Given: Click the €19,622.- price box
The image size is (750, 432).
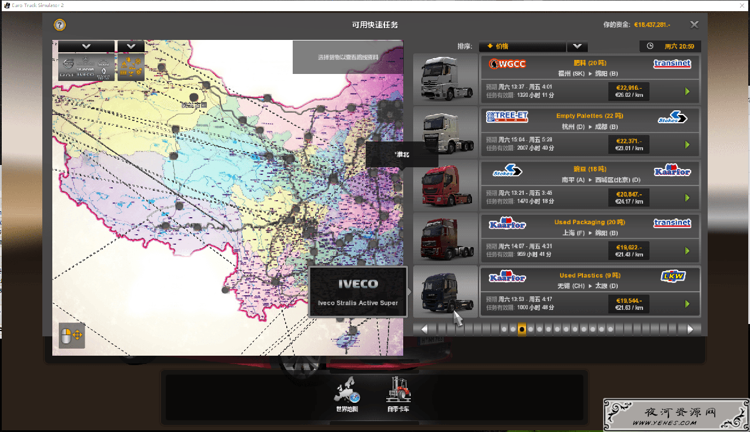Looking at the screenshot, I should (x=629, y=251).
